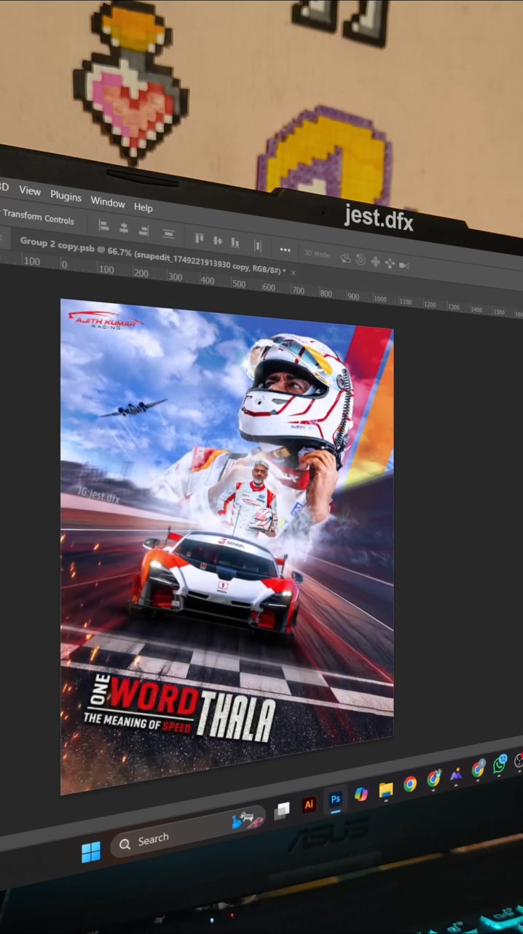
Task: Click the Transform Controls option label
Action: coord(38,217)
